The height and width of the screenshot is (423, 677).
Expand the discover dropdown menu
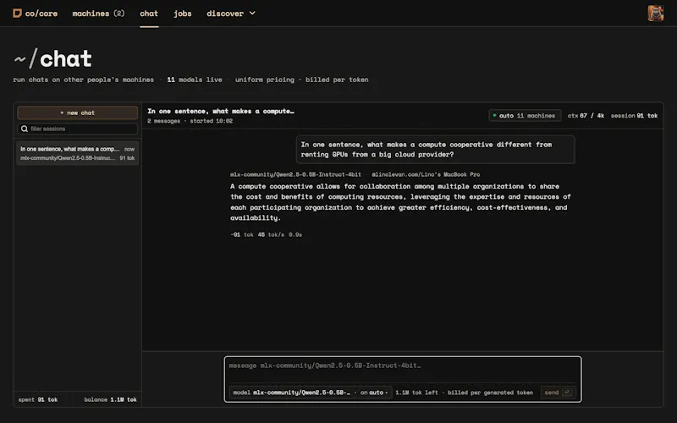click(x=231, y=14)
